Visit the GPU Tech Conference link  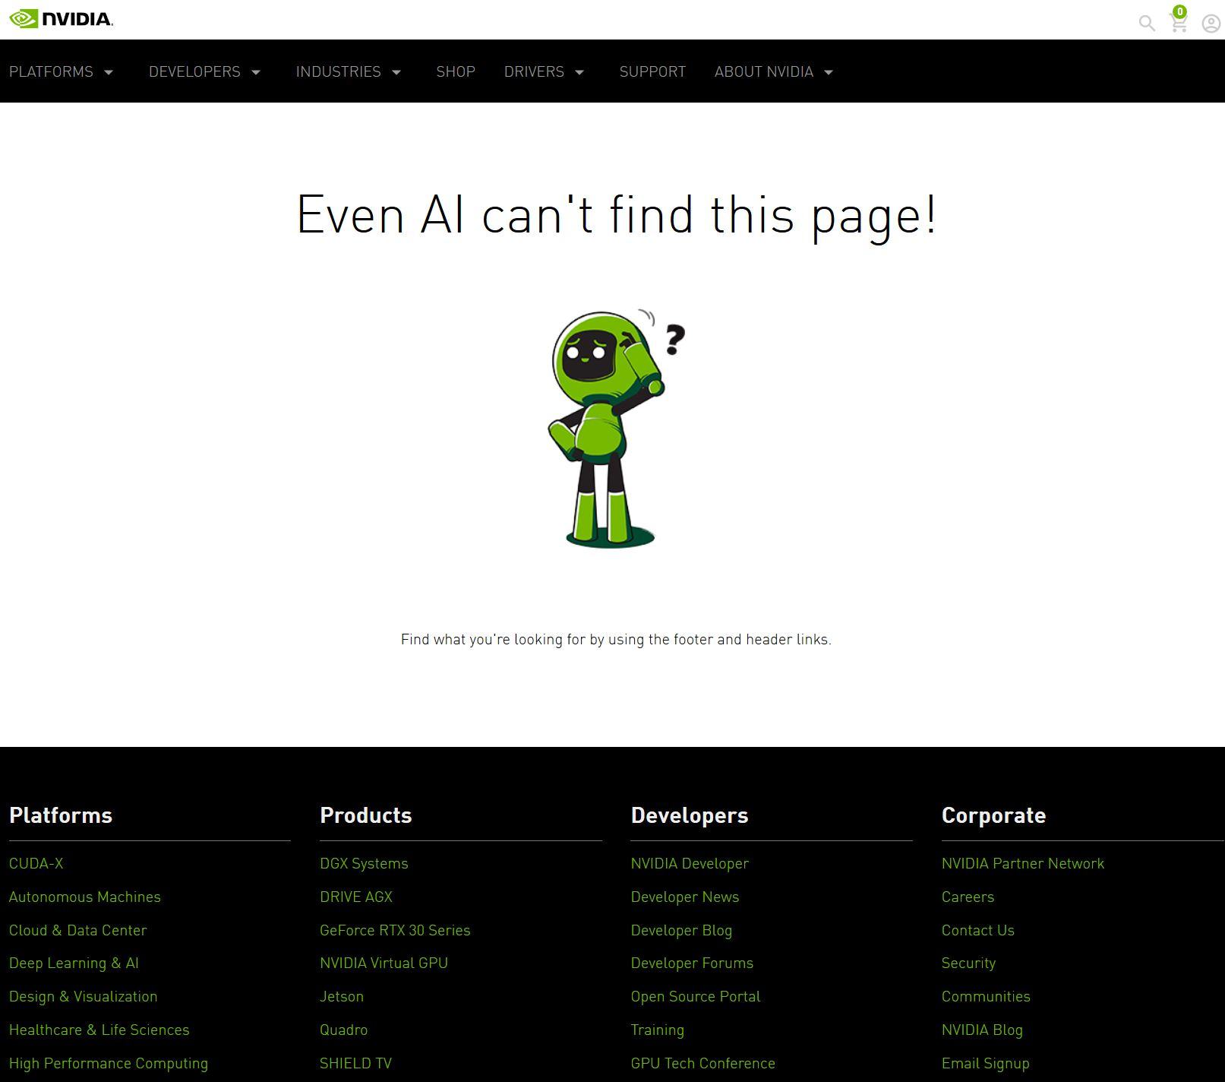point(703,1063)
